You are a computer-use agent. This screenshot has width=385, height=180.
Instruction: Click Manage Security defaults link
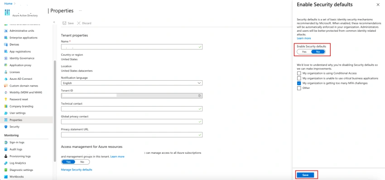[x=77, y=170]
